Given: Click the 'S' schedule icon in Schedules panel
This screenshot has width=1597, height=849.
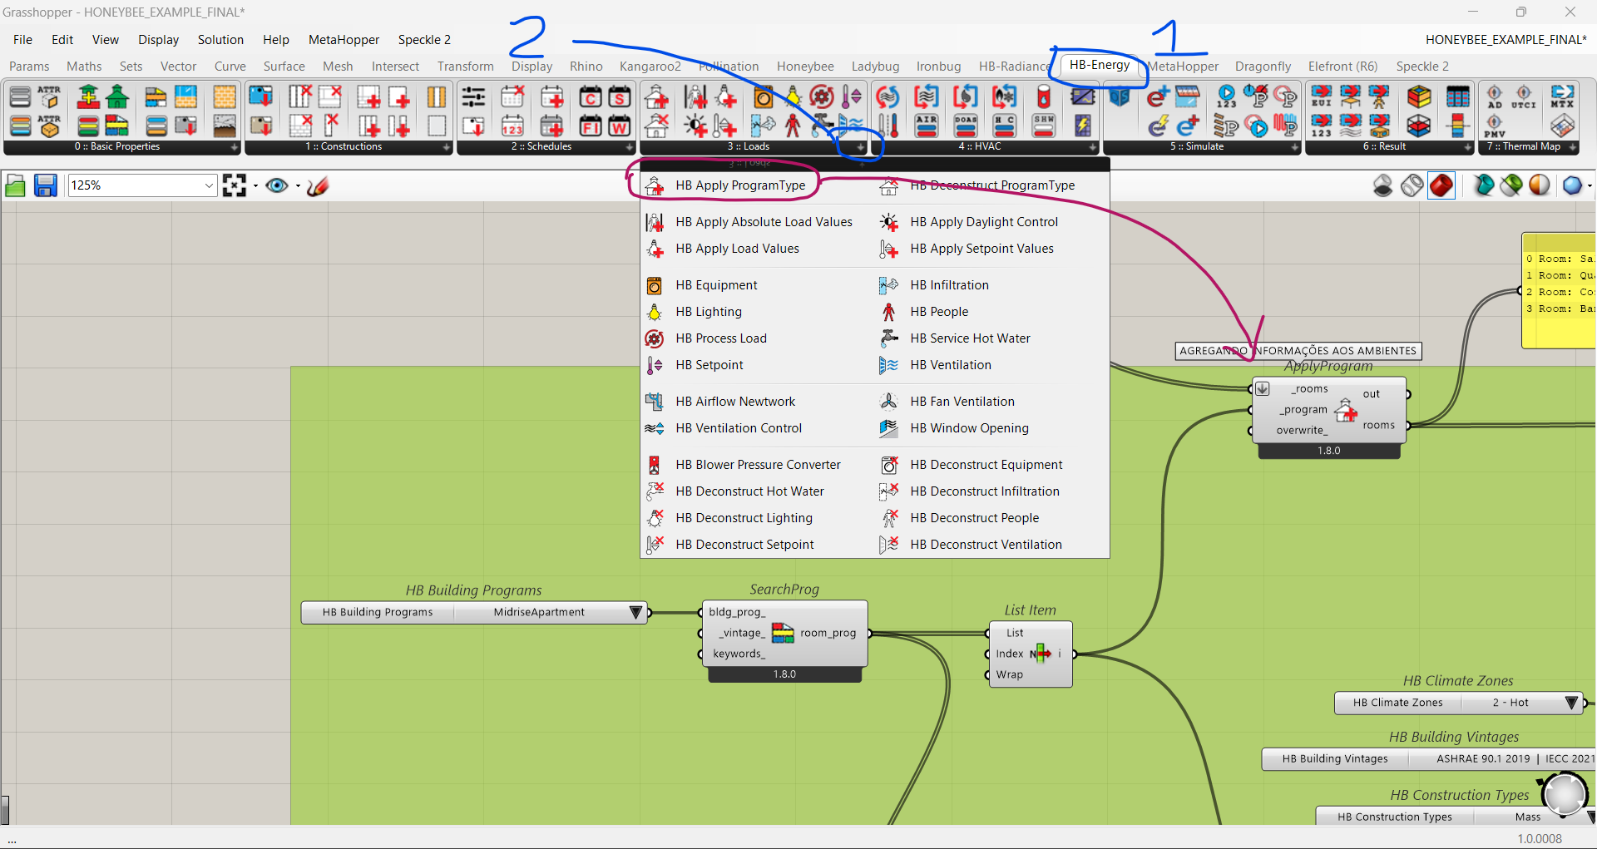Looking at the screenshot, I should tap(620, 98).
